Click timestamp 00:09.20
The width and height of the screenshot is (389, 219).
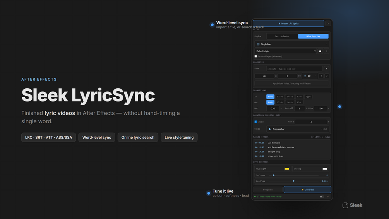pyautogui.click(x=259, y=143)
